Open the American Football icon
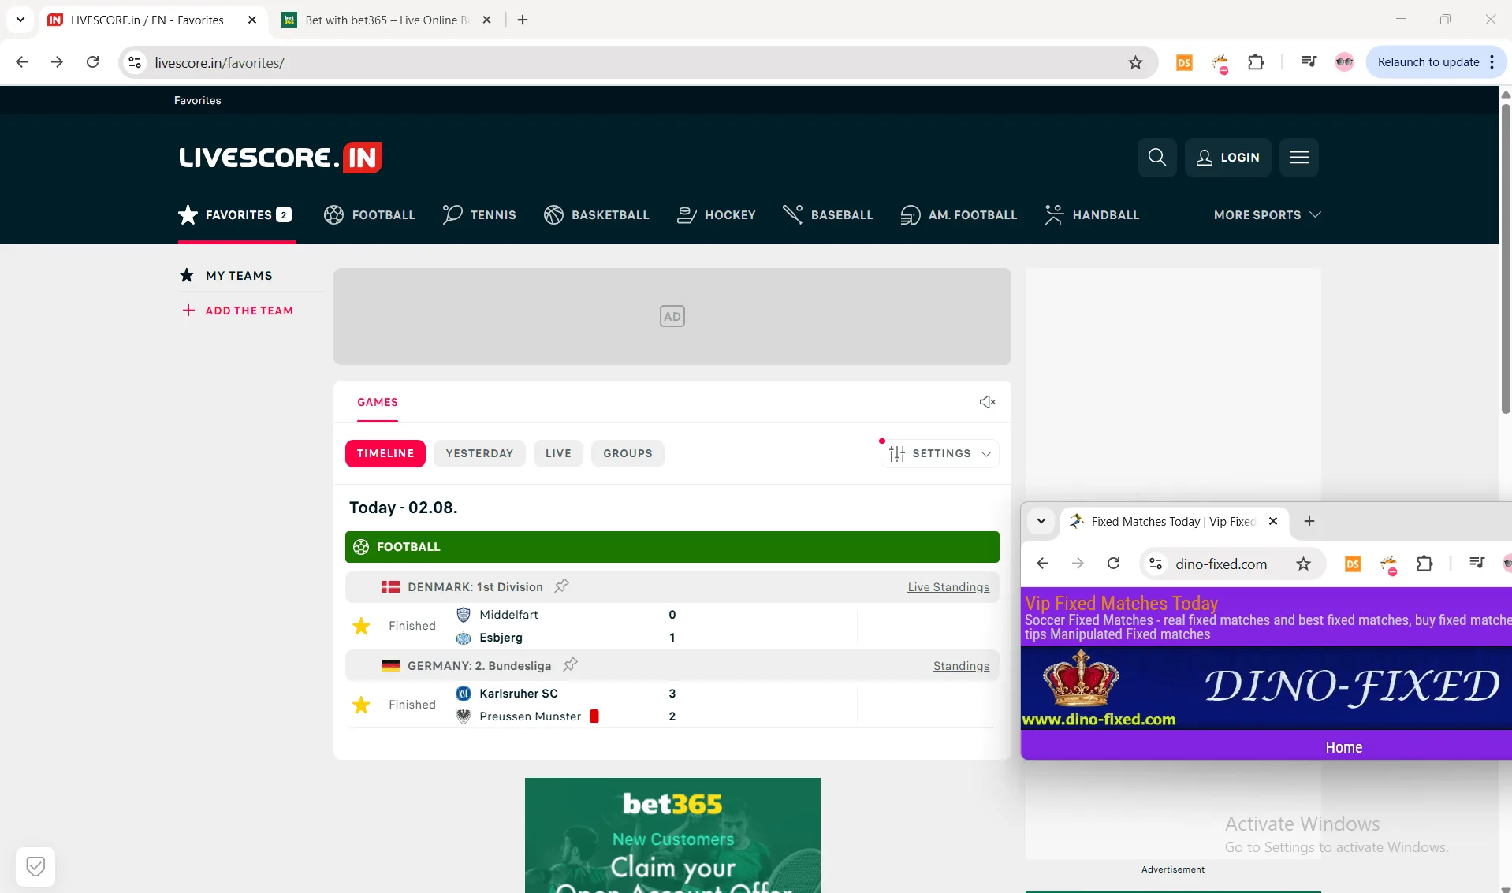This screenshot has width=1512, height=893. click(911, 214)
